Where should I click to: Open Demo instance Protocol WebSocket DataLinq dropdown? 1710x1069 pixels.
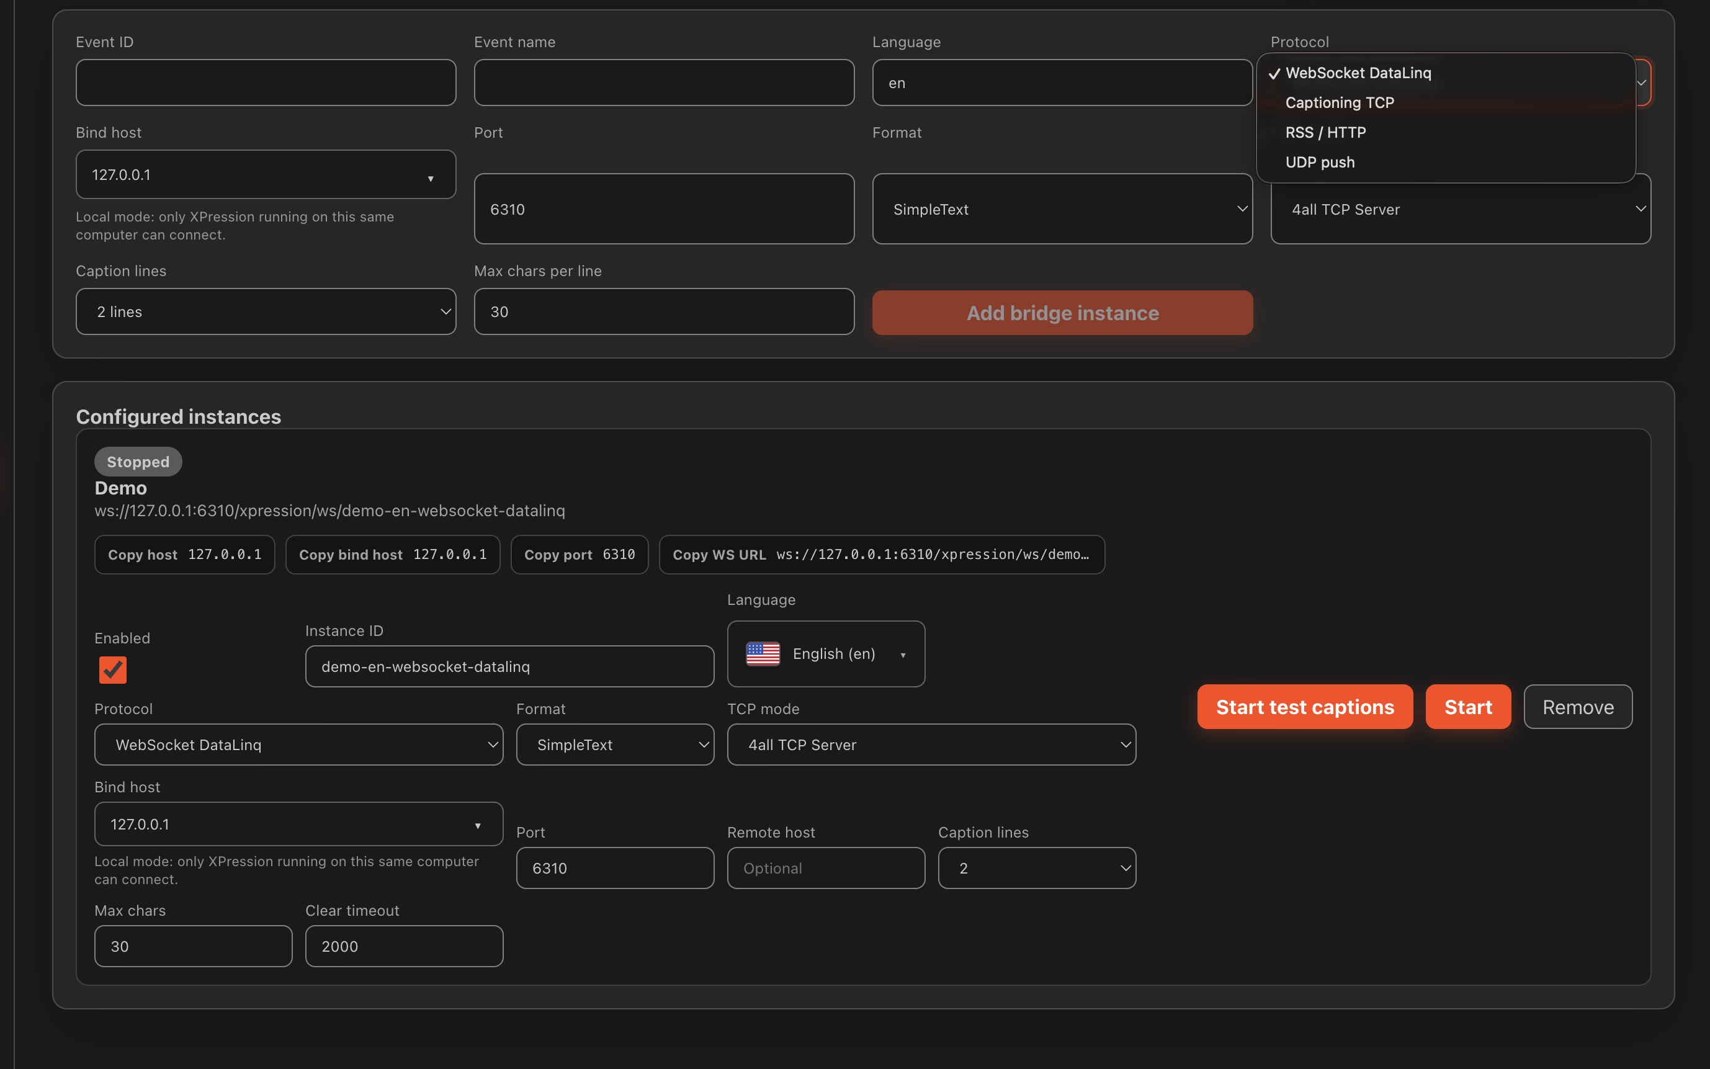[298, 745]
